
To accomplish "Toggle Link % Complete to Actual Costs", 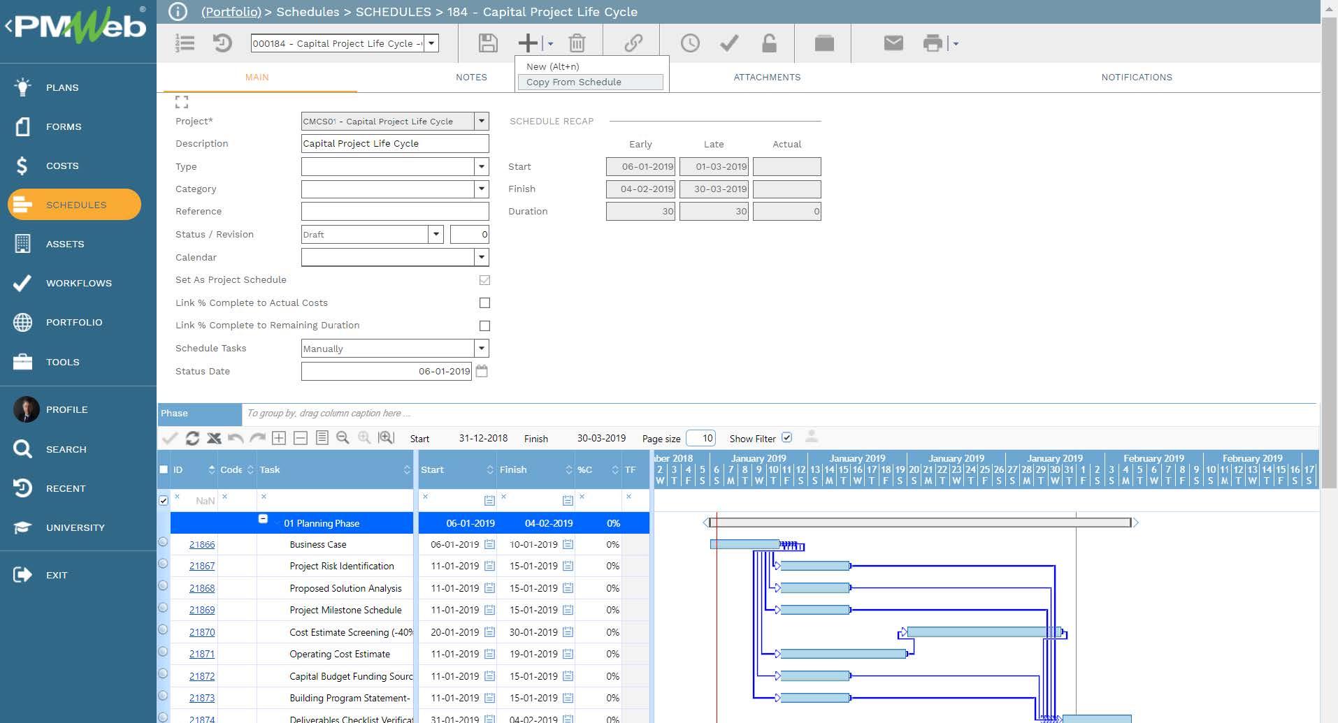I will coord(484,302).
